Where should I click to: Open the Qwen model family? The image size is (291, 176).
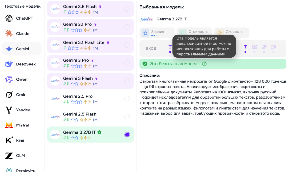(x=22, y=79)
